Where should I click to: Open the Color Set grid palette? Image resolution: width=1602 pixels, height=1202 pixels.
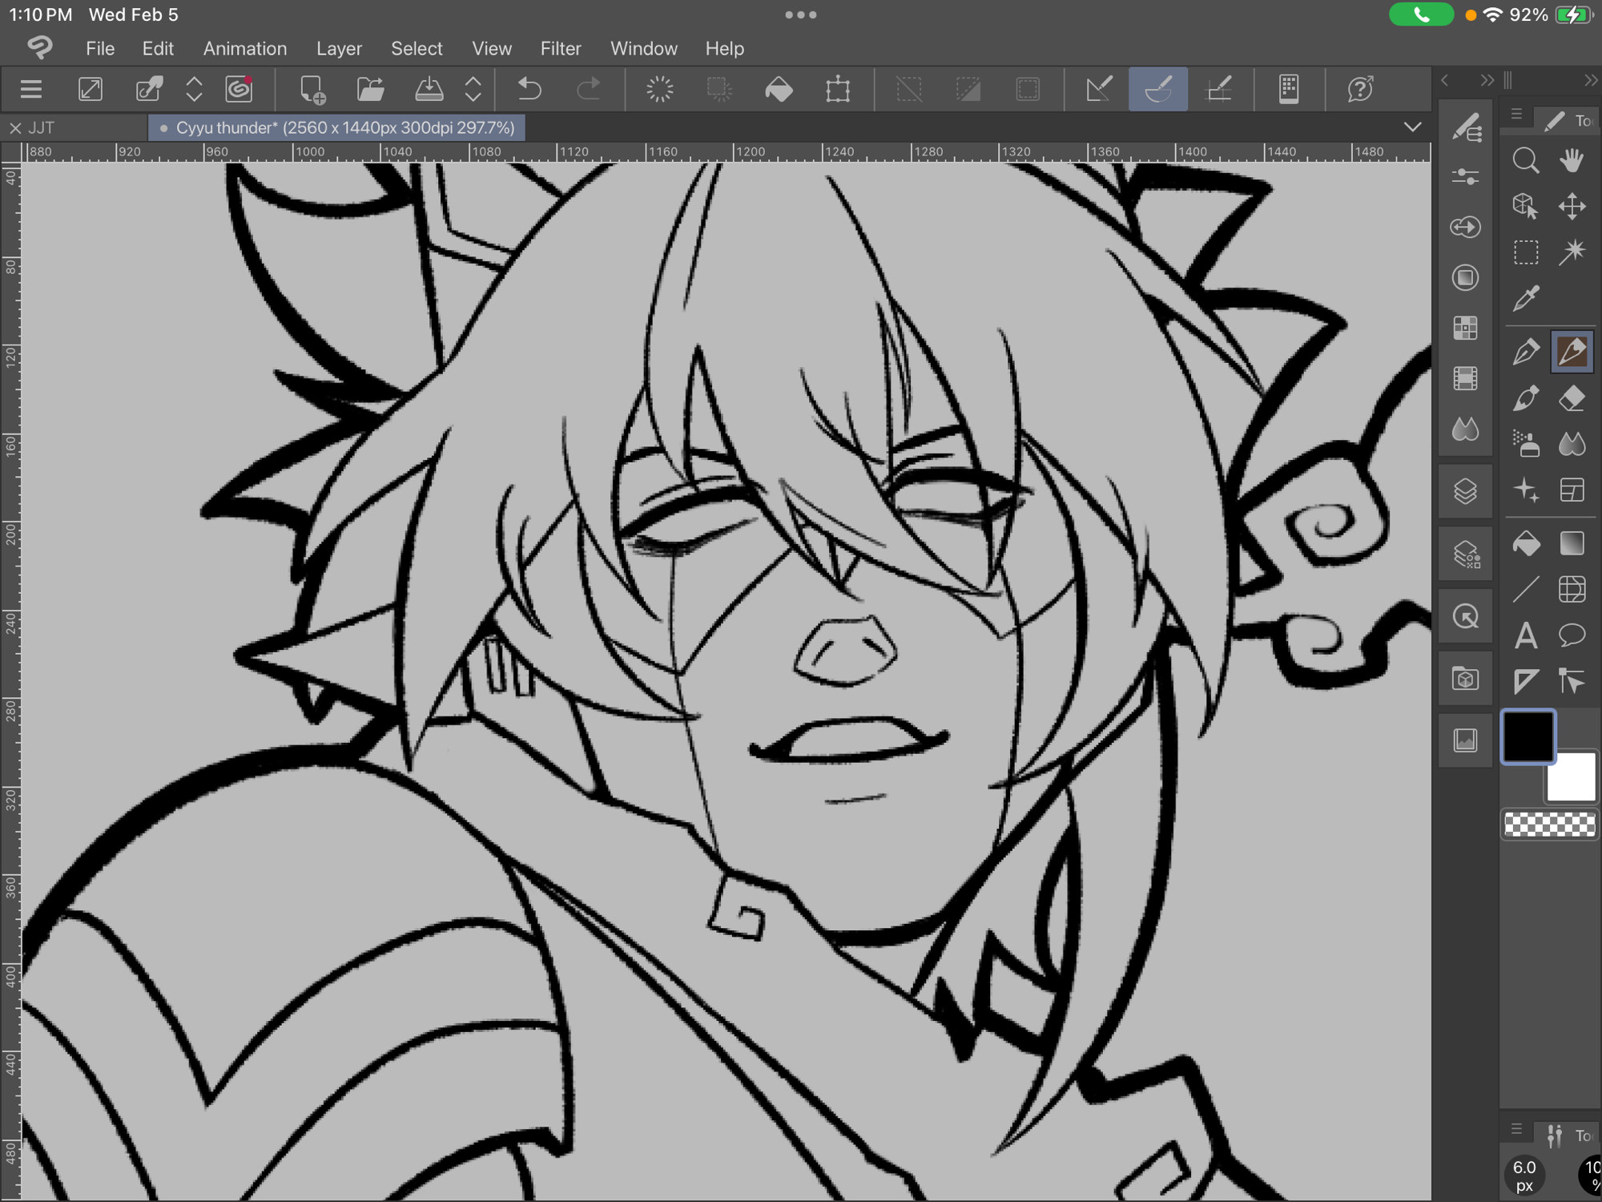pyautogui.click(x=1466, y=328)
